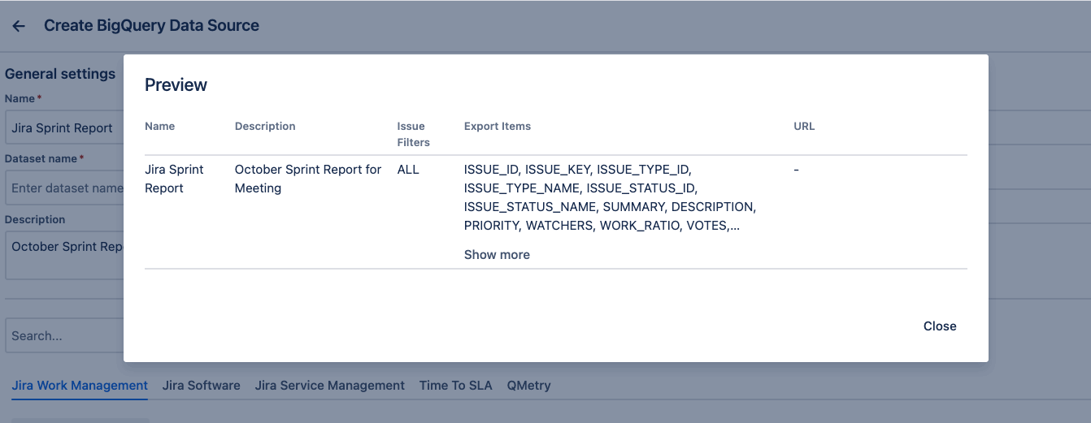Click the back arrow icon

click(19, 26)
